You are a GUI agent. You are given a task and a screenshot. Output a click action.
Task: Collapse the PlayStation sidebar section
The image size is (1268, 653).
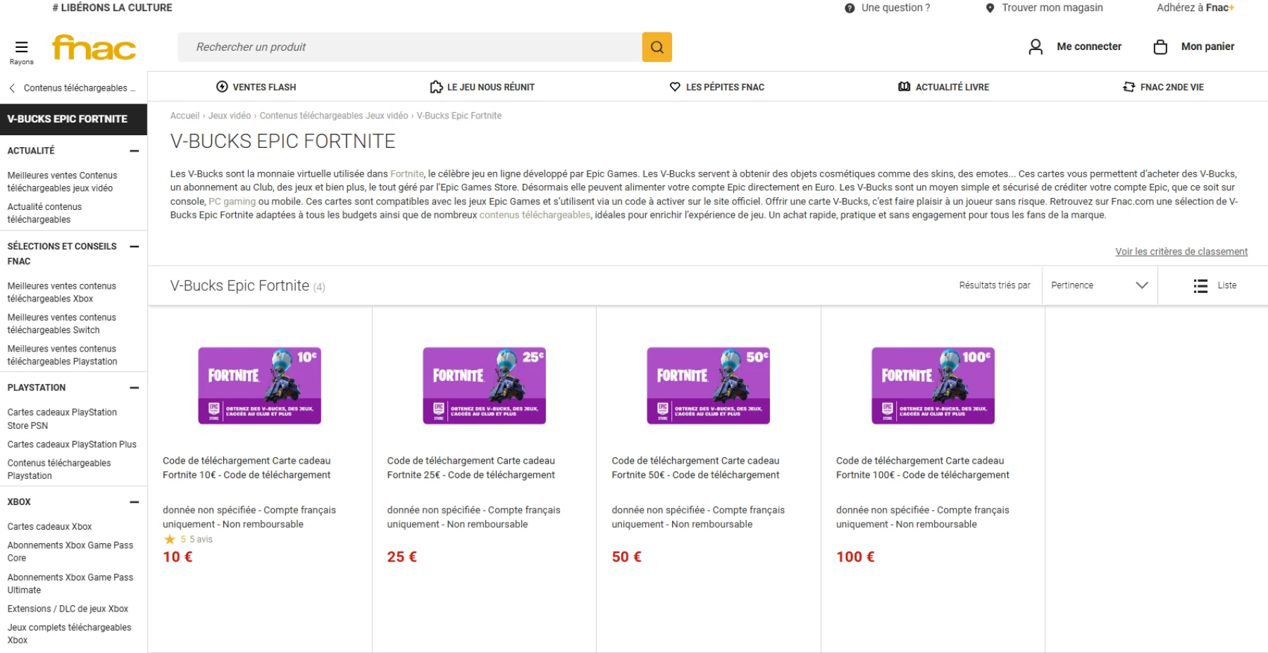pos(134,387)
